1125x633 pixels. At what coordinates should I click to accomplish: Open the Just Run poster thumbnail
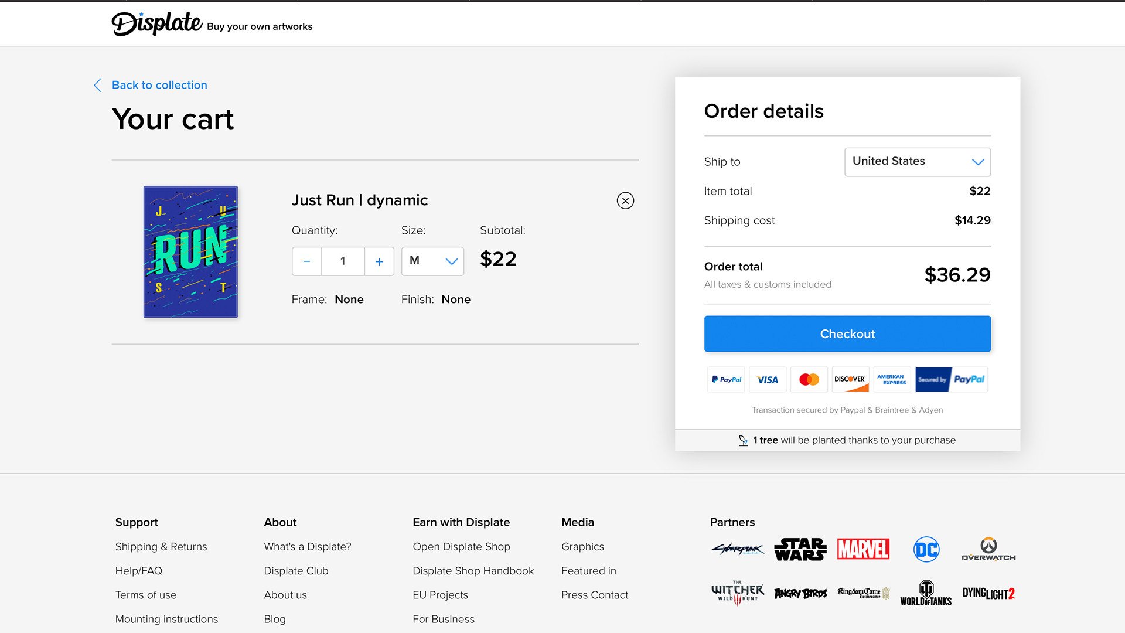click(x=190, y=252)
